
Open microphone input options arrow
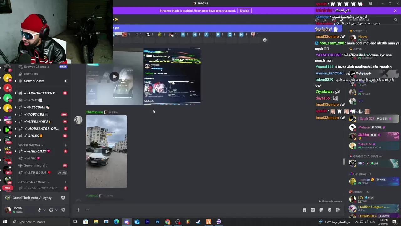pyautogui.click(x=44, y=210)
